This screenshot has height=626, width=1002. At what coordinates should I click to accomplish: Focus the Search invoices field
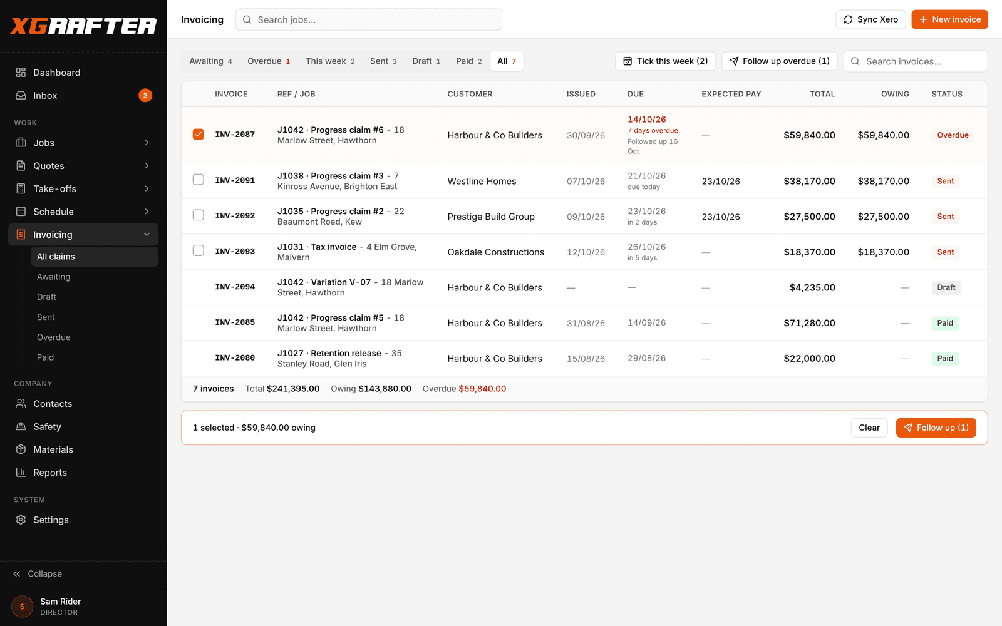pyautogui.click(x=916, y=61)
